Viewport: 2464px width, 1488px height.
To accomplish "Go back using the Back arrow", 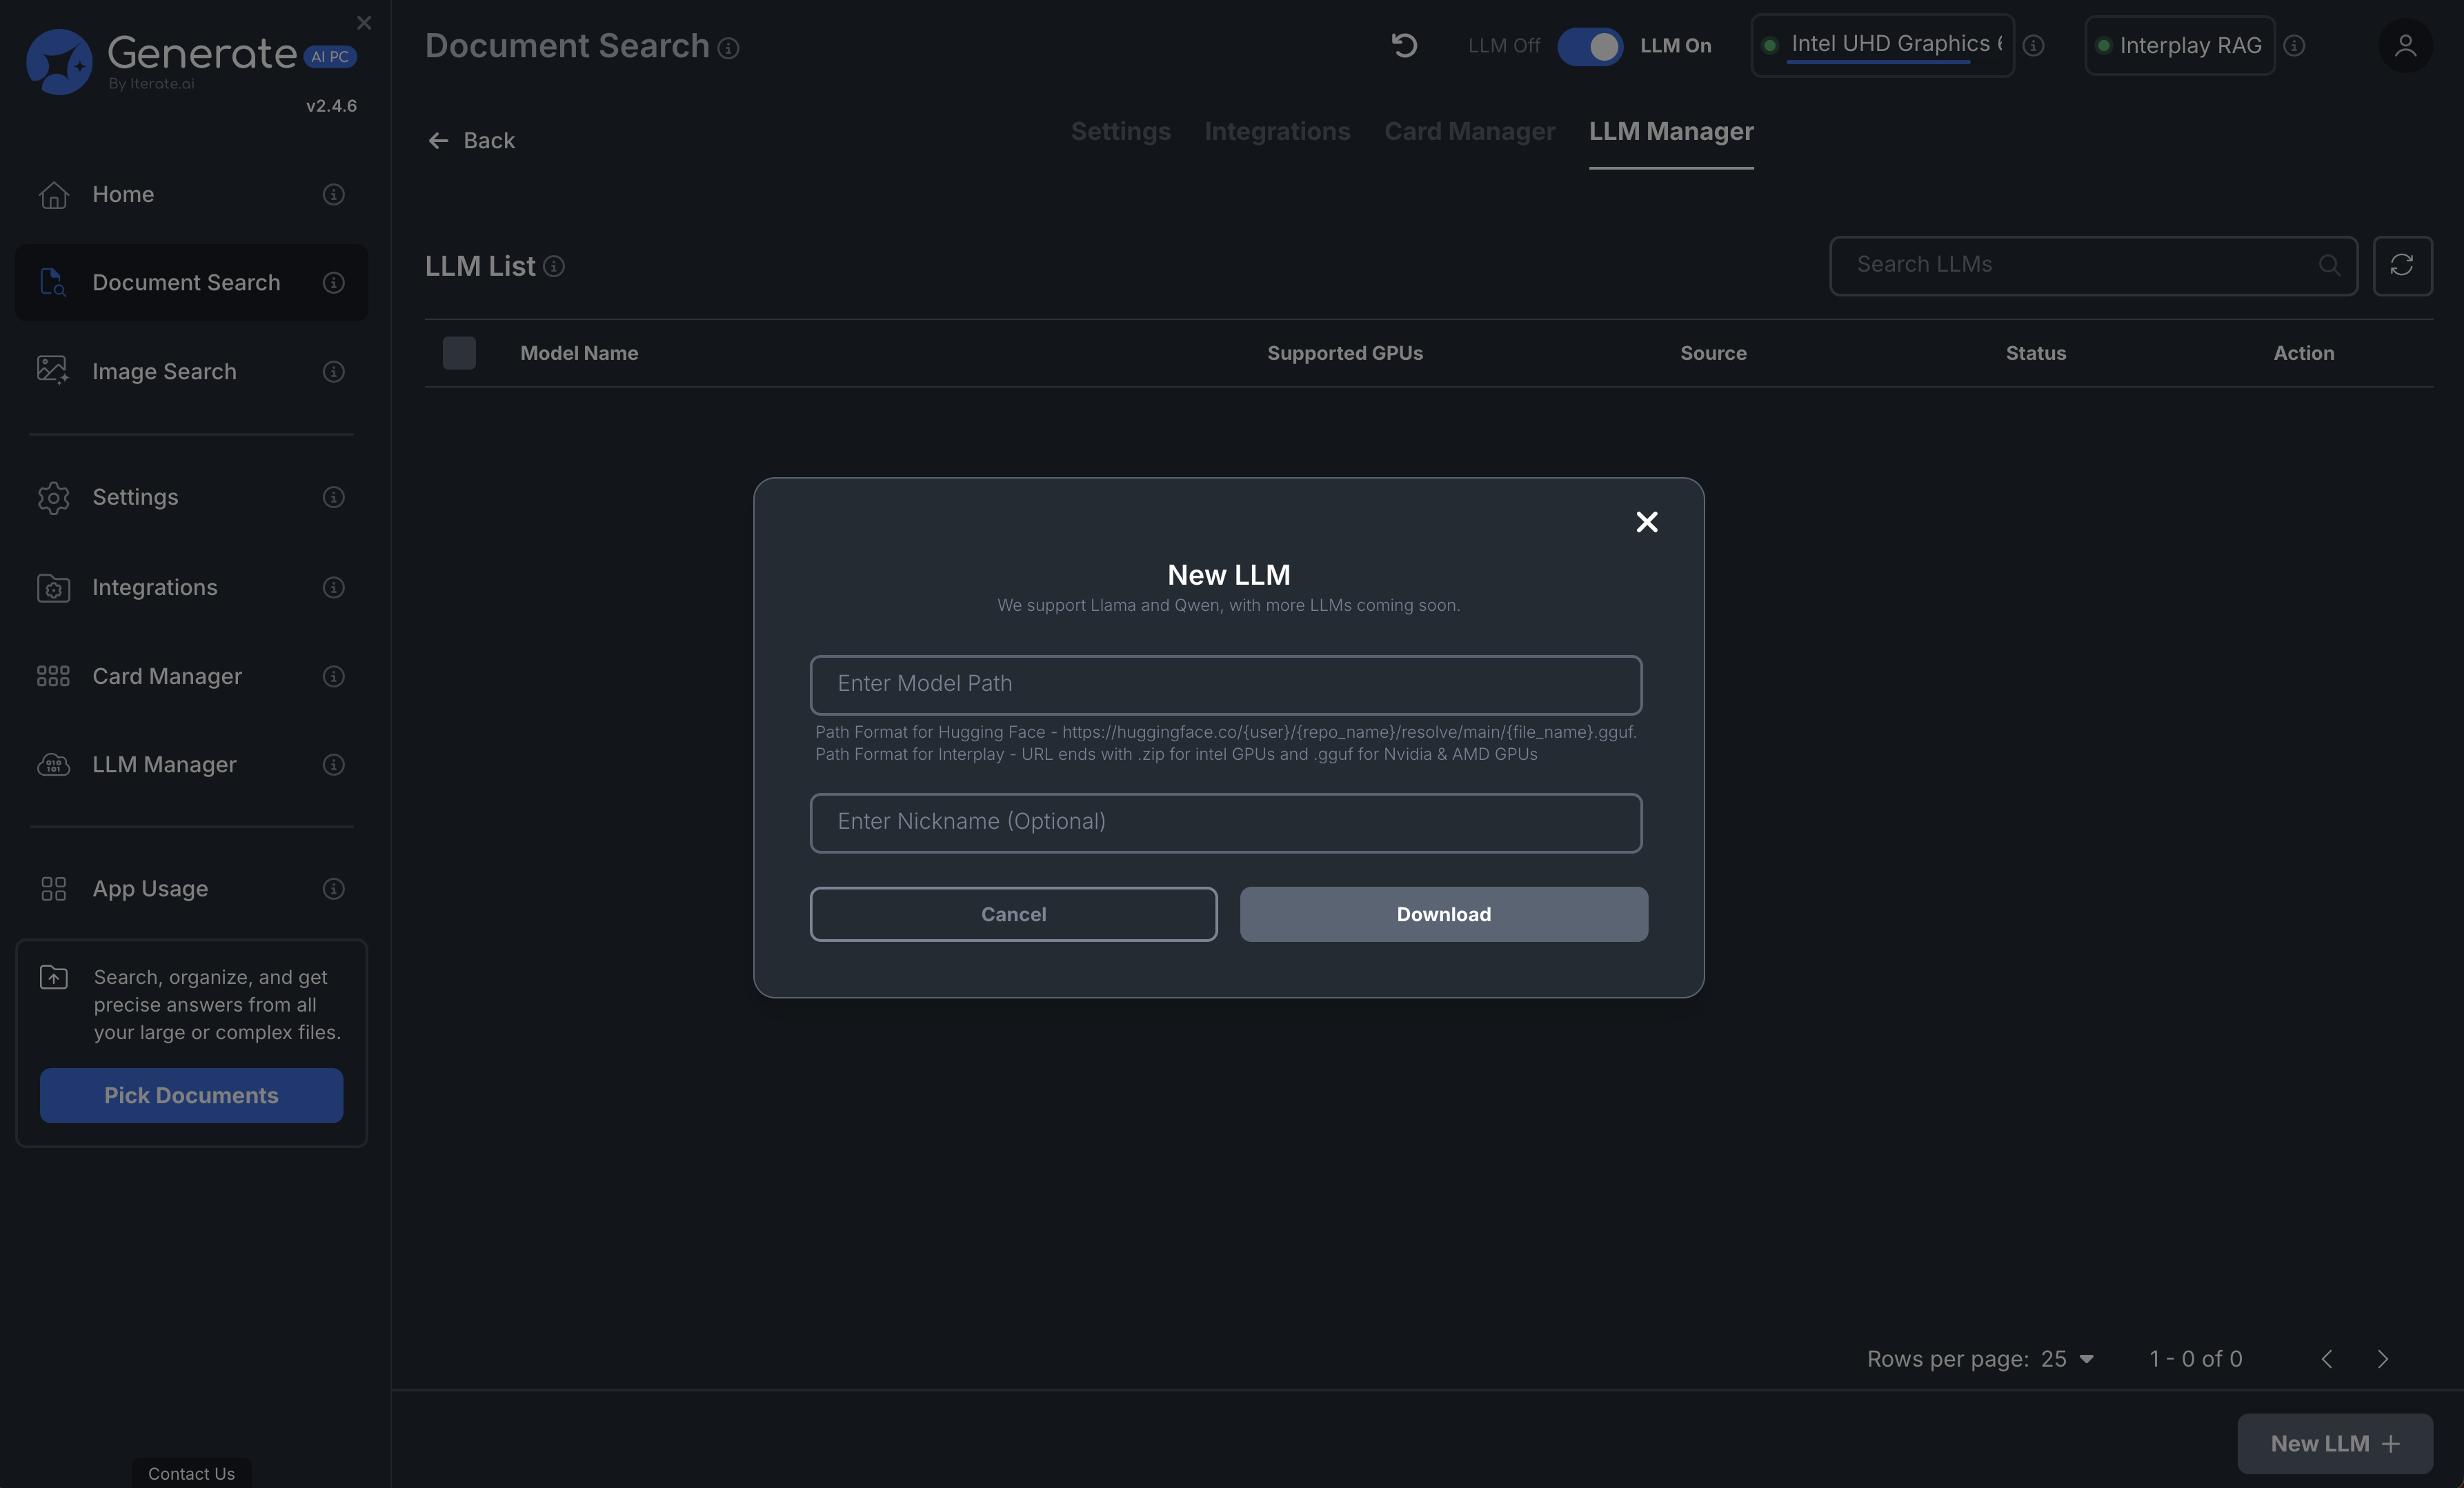I will tap(471, 141).
